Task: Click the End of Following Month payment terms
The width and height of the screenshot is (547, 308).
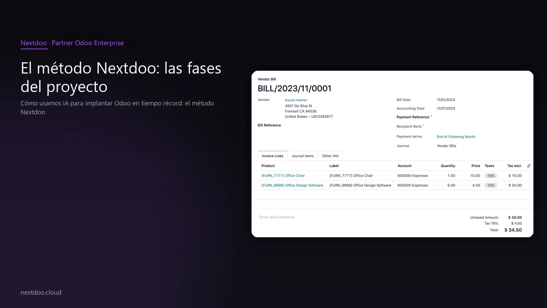Action: click(x=456, y=137)
